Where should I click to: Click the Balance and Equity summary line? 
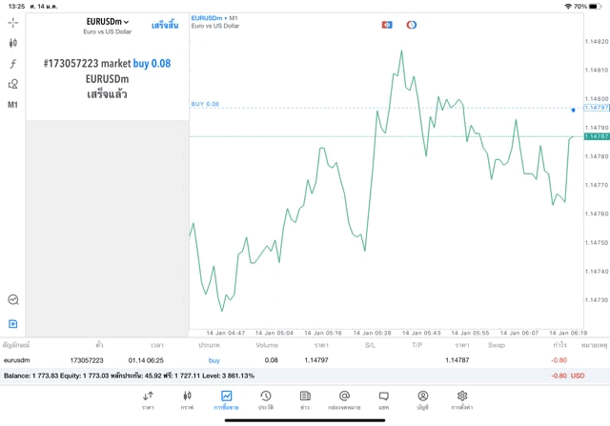click(x=129, y=375)
